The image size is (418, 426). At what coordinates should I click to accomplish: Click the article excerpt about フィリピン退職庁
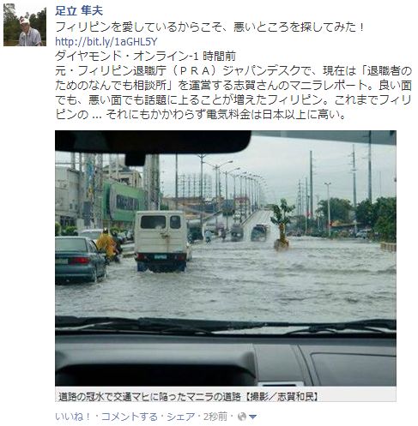(x=233, y=93)
